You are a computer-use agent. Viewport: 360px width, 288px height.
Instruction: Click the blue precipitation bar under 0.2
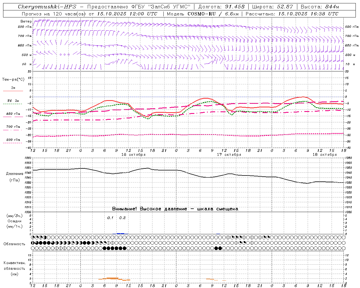[121, 233]
